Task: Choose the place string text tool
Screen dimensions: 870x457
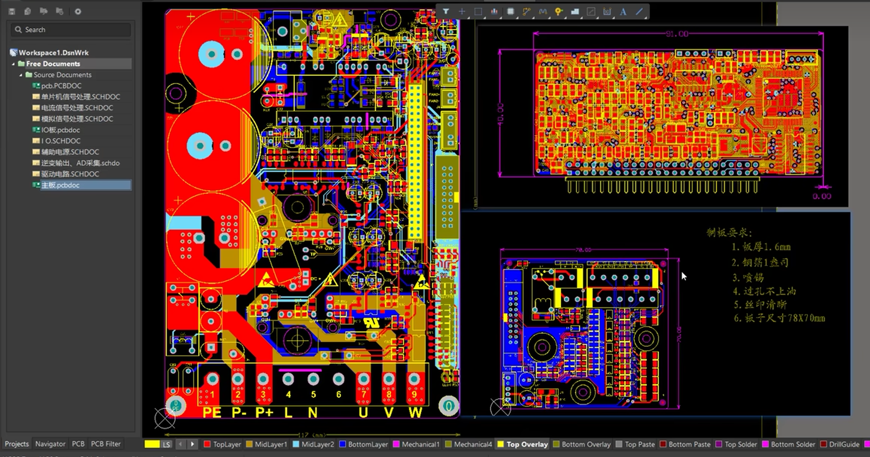Action: [623, 11]
